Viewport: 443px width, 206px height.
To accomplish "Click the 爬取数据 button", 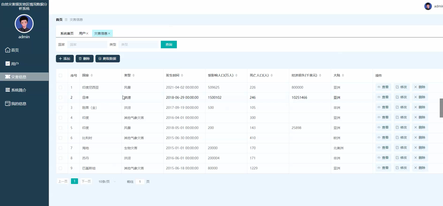I will point(107,59).
